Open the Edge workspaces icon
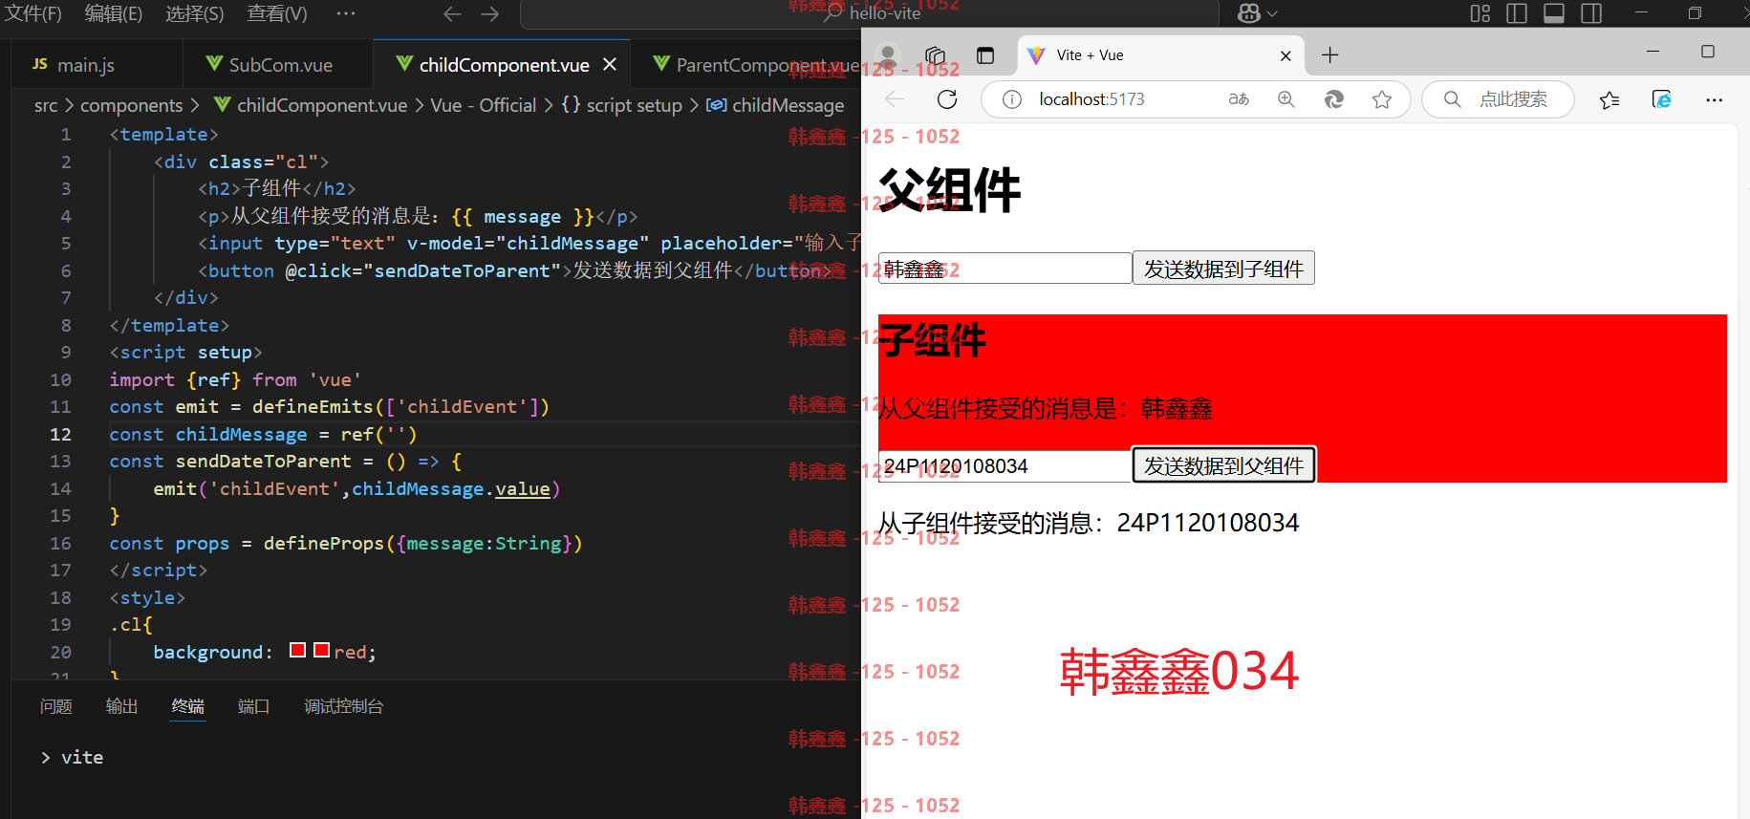 click(x=936, y=55)
